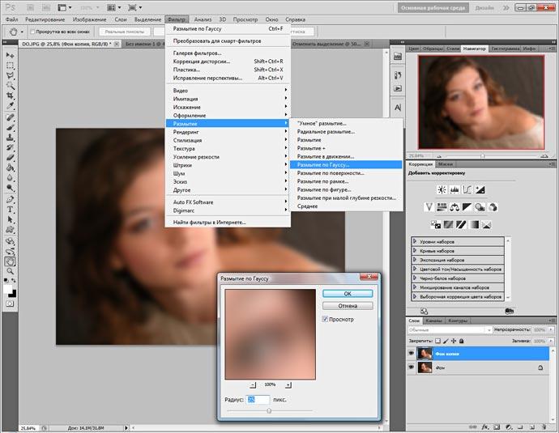The width and height of the screenshot is (559, 433).
Task: Add a Photo Filter adjustment
Action: 480,207
